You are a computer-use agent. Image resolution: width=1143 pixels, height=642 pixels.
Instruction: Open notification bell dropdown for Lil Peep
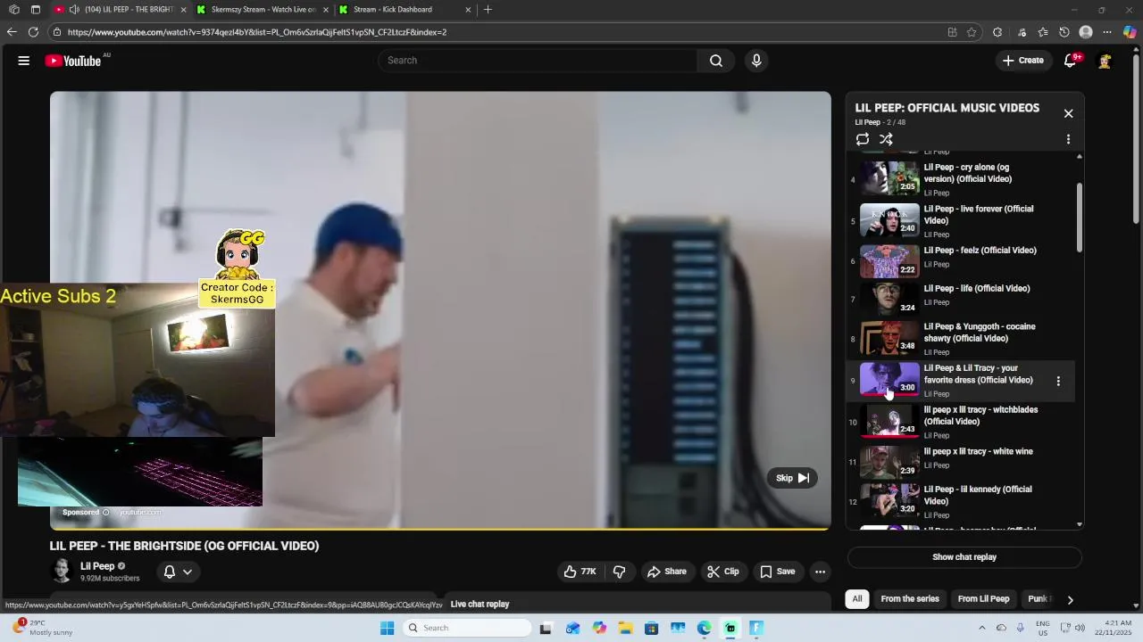tap(178, 572)
